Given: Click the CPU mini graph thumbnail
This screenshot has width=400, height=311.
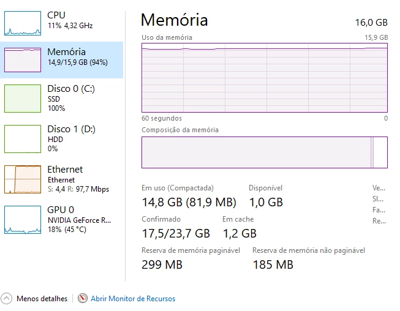Looking at the screenshot, I should point(23,23).
